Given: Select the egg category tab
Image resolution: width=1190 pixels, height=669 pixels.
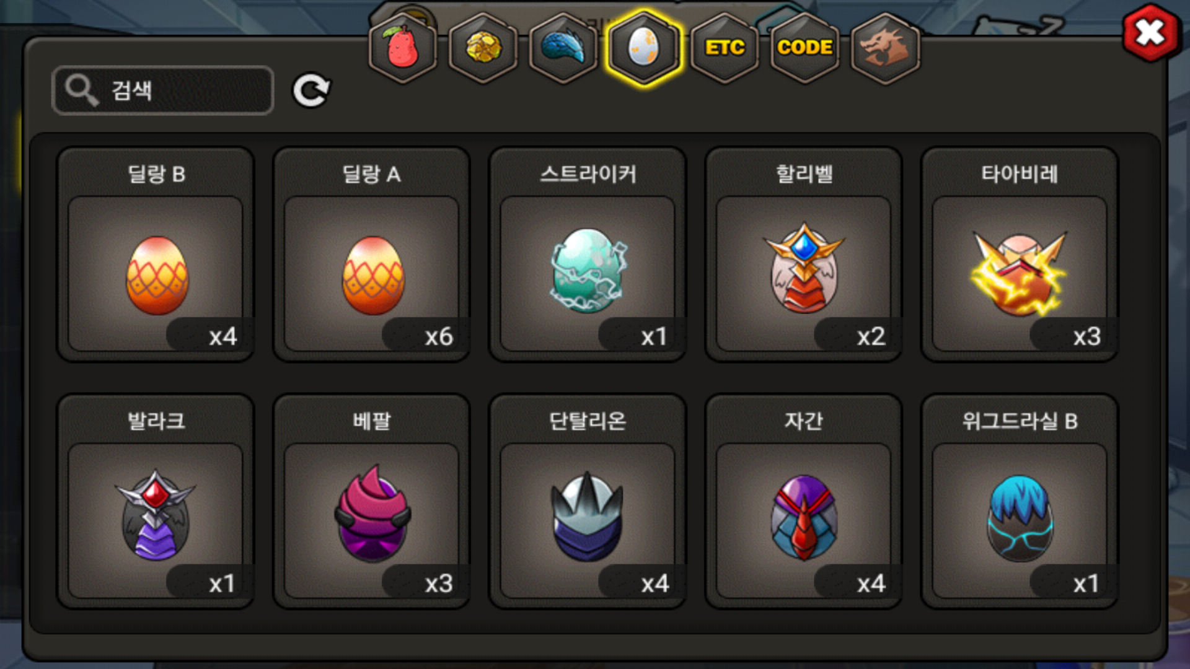Looking at the screenshot, I should (644, 48).
